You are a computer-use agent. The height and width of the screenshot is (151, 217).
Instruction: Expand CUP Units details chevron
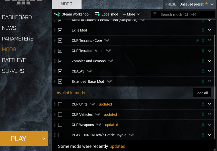click(x=209, y=104)
